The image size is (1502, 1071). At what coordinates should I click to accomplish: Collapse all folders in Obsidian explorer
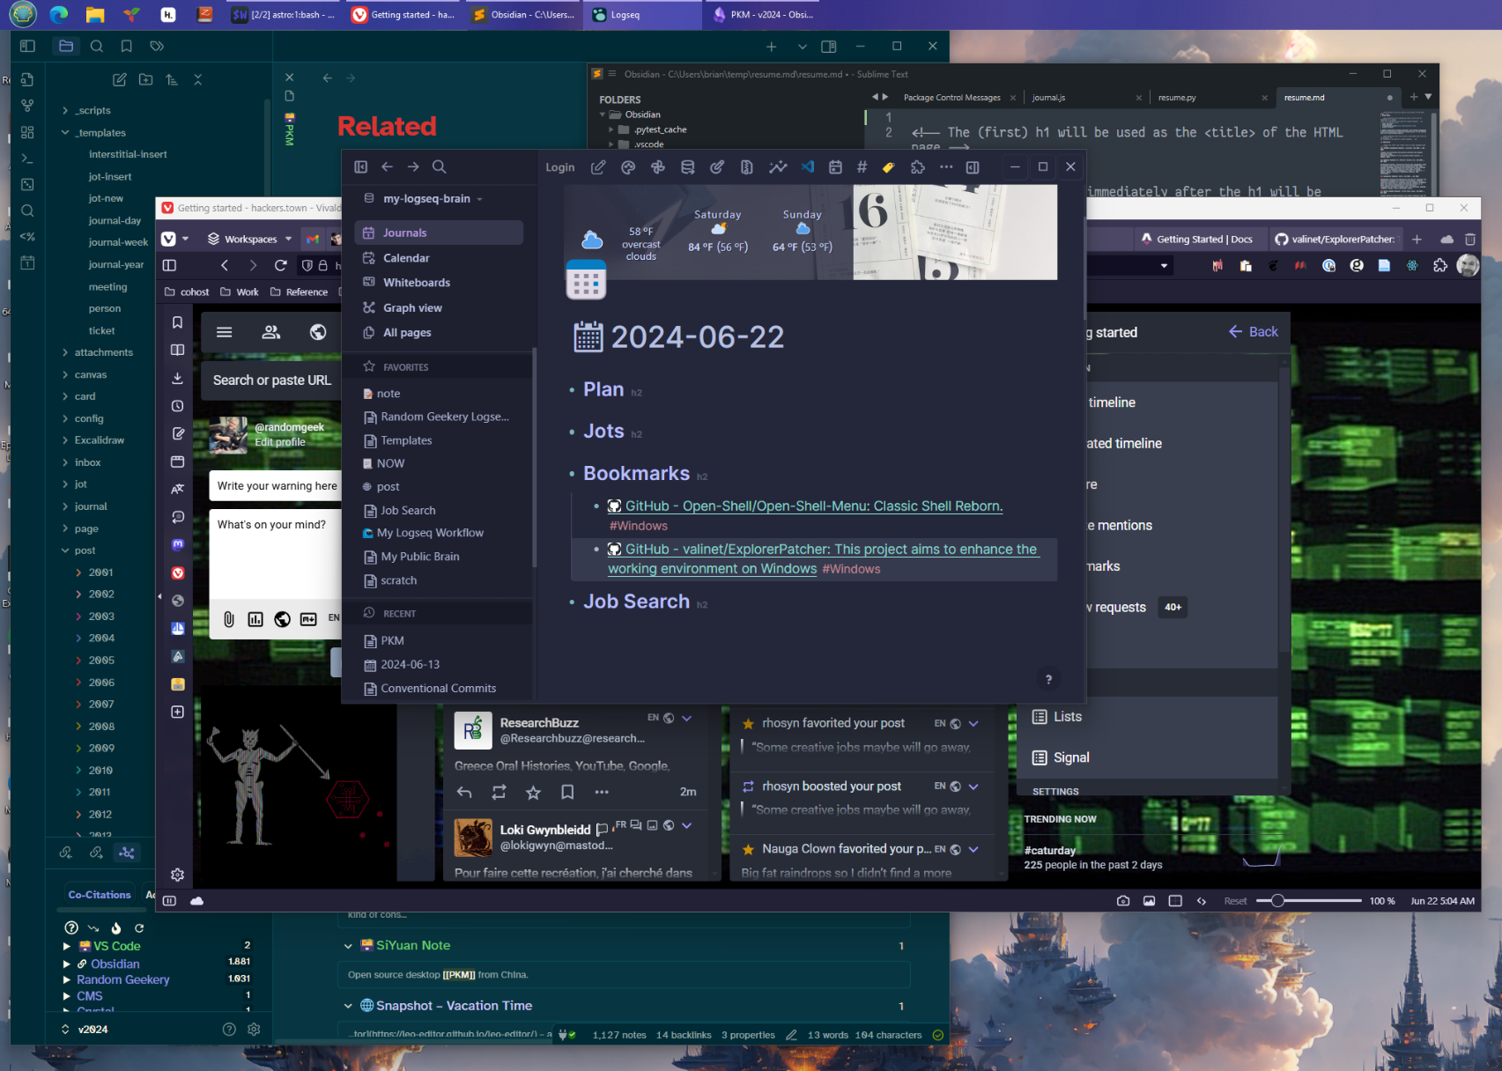pyautogui.click(x=197, y=79)
